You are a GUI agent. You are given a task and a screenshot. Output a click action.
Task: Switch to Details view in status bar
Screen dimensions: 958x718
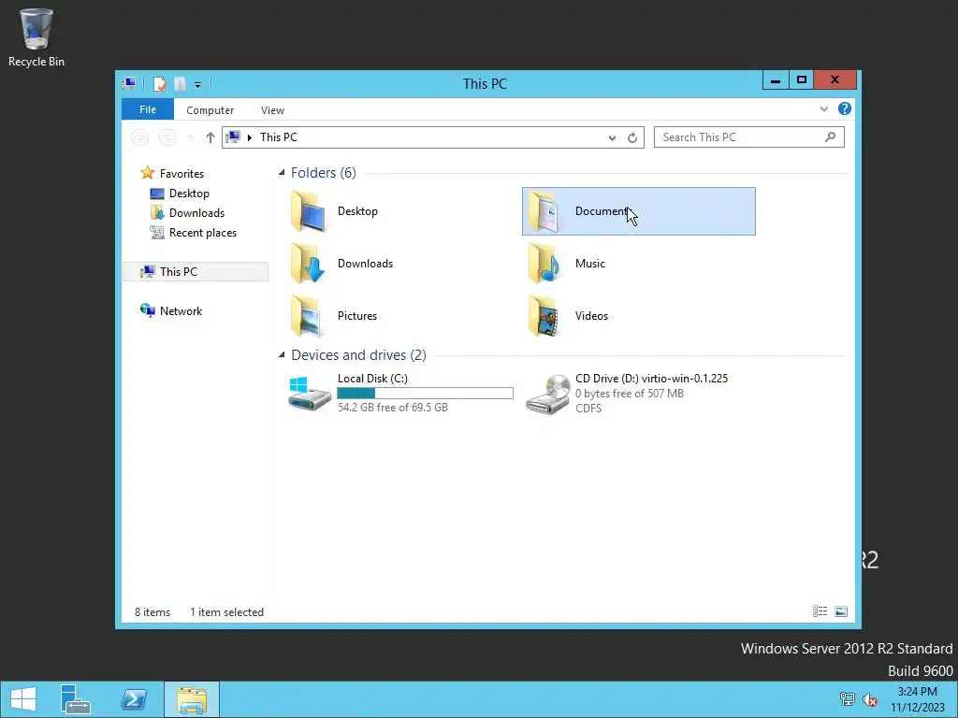[x=820, y=611]
